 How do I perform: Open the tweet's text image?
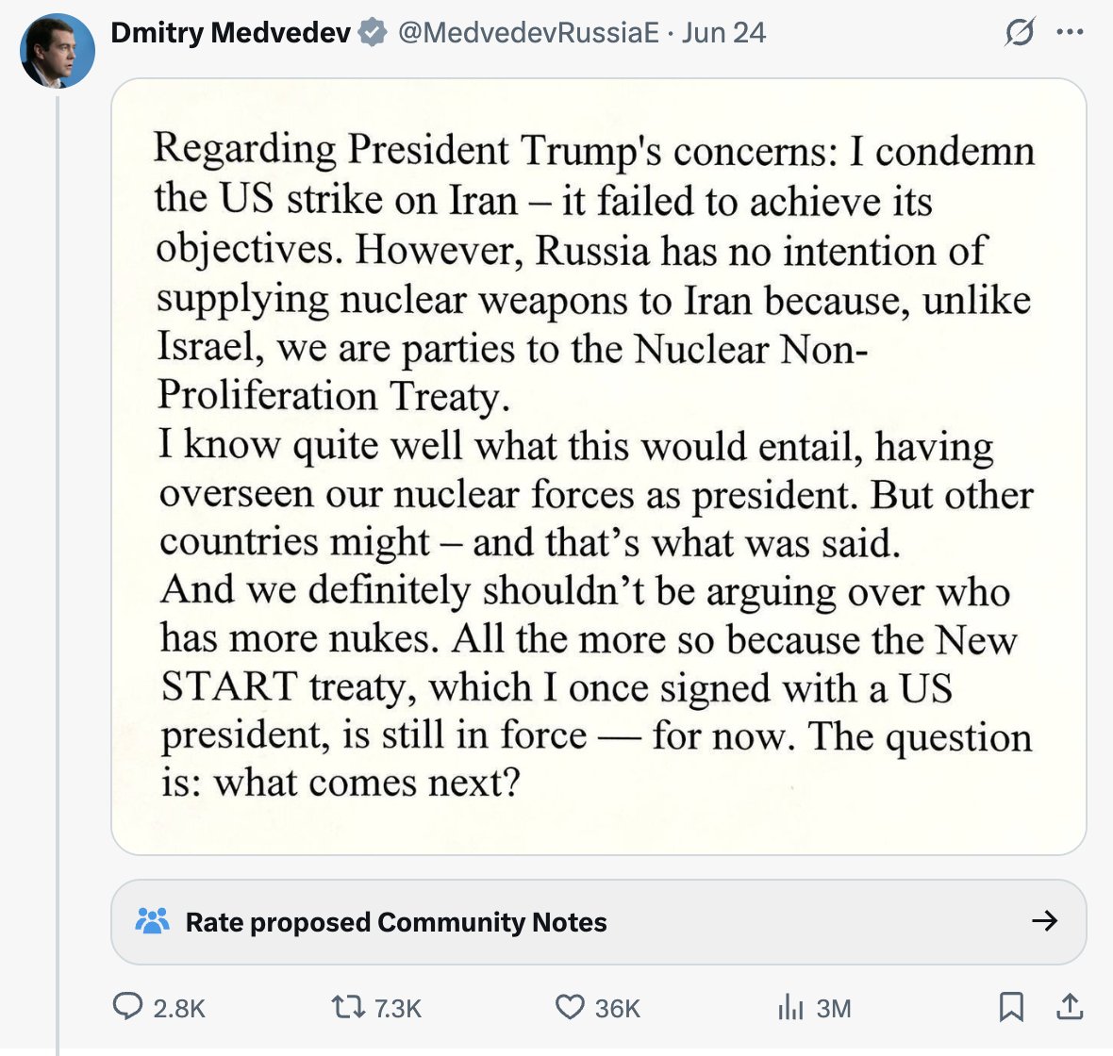pos(598,467)
